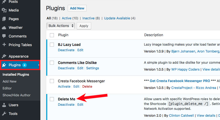Select the Cresta Facebook Messenger checkbox
The width and height of the screenshot is (220, 120).
pyautogui.click(x=52, y=81)
